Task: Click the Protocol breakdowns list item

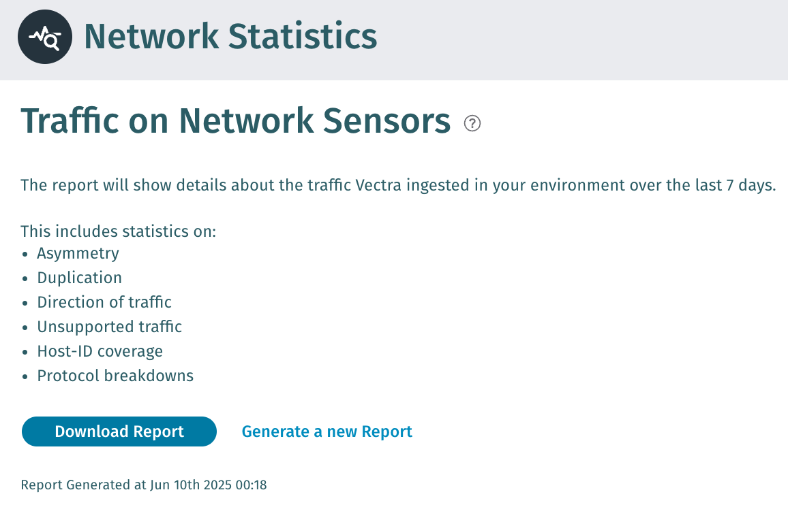Action: [115, 376]
